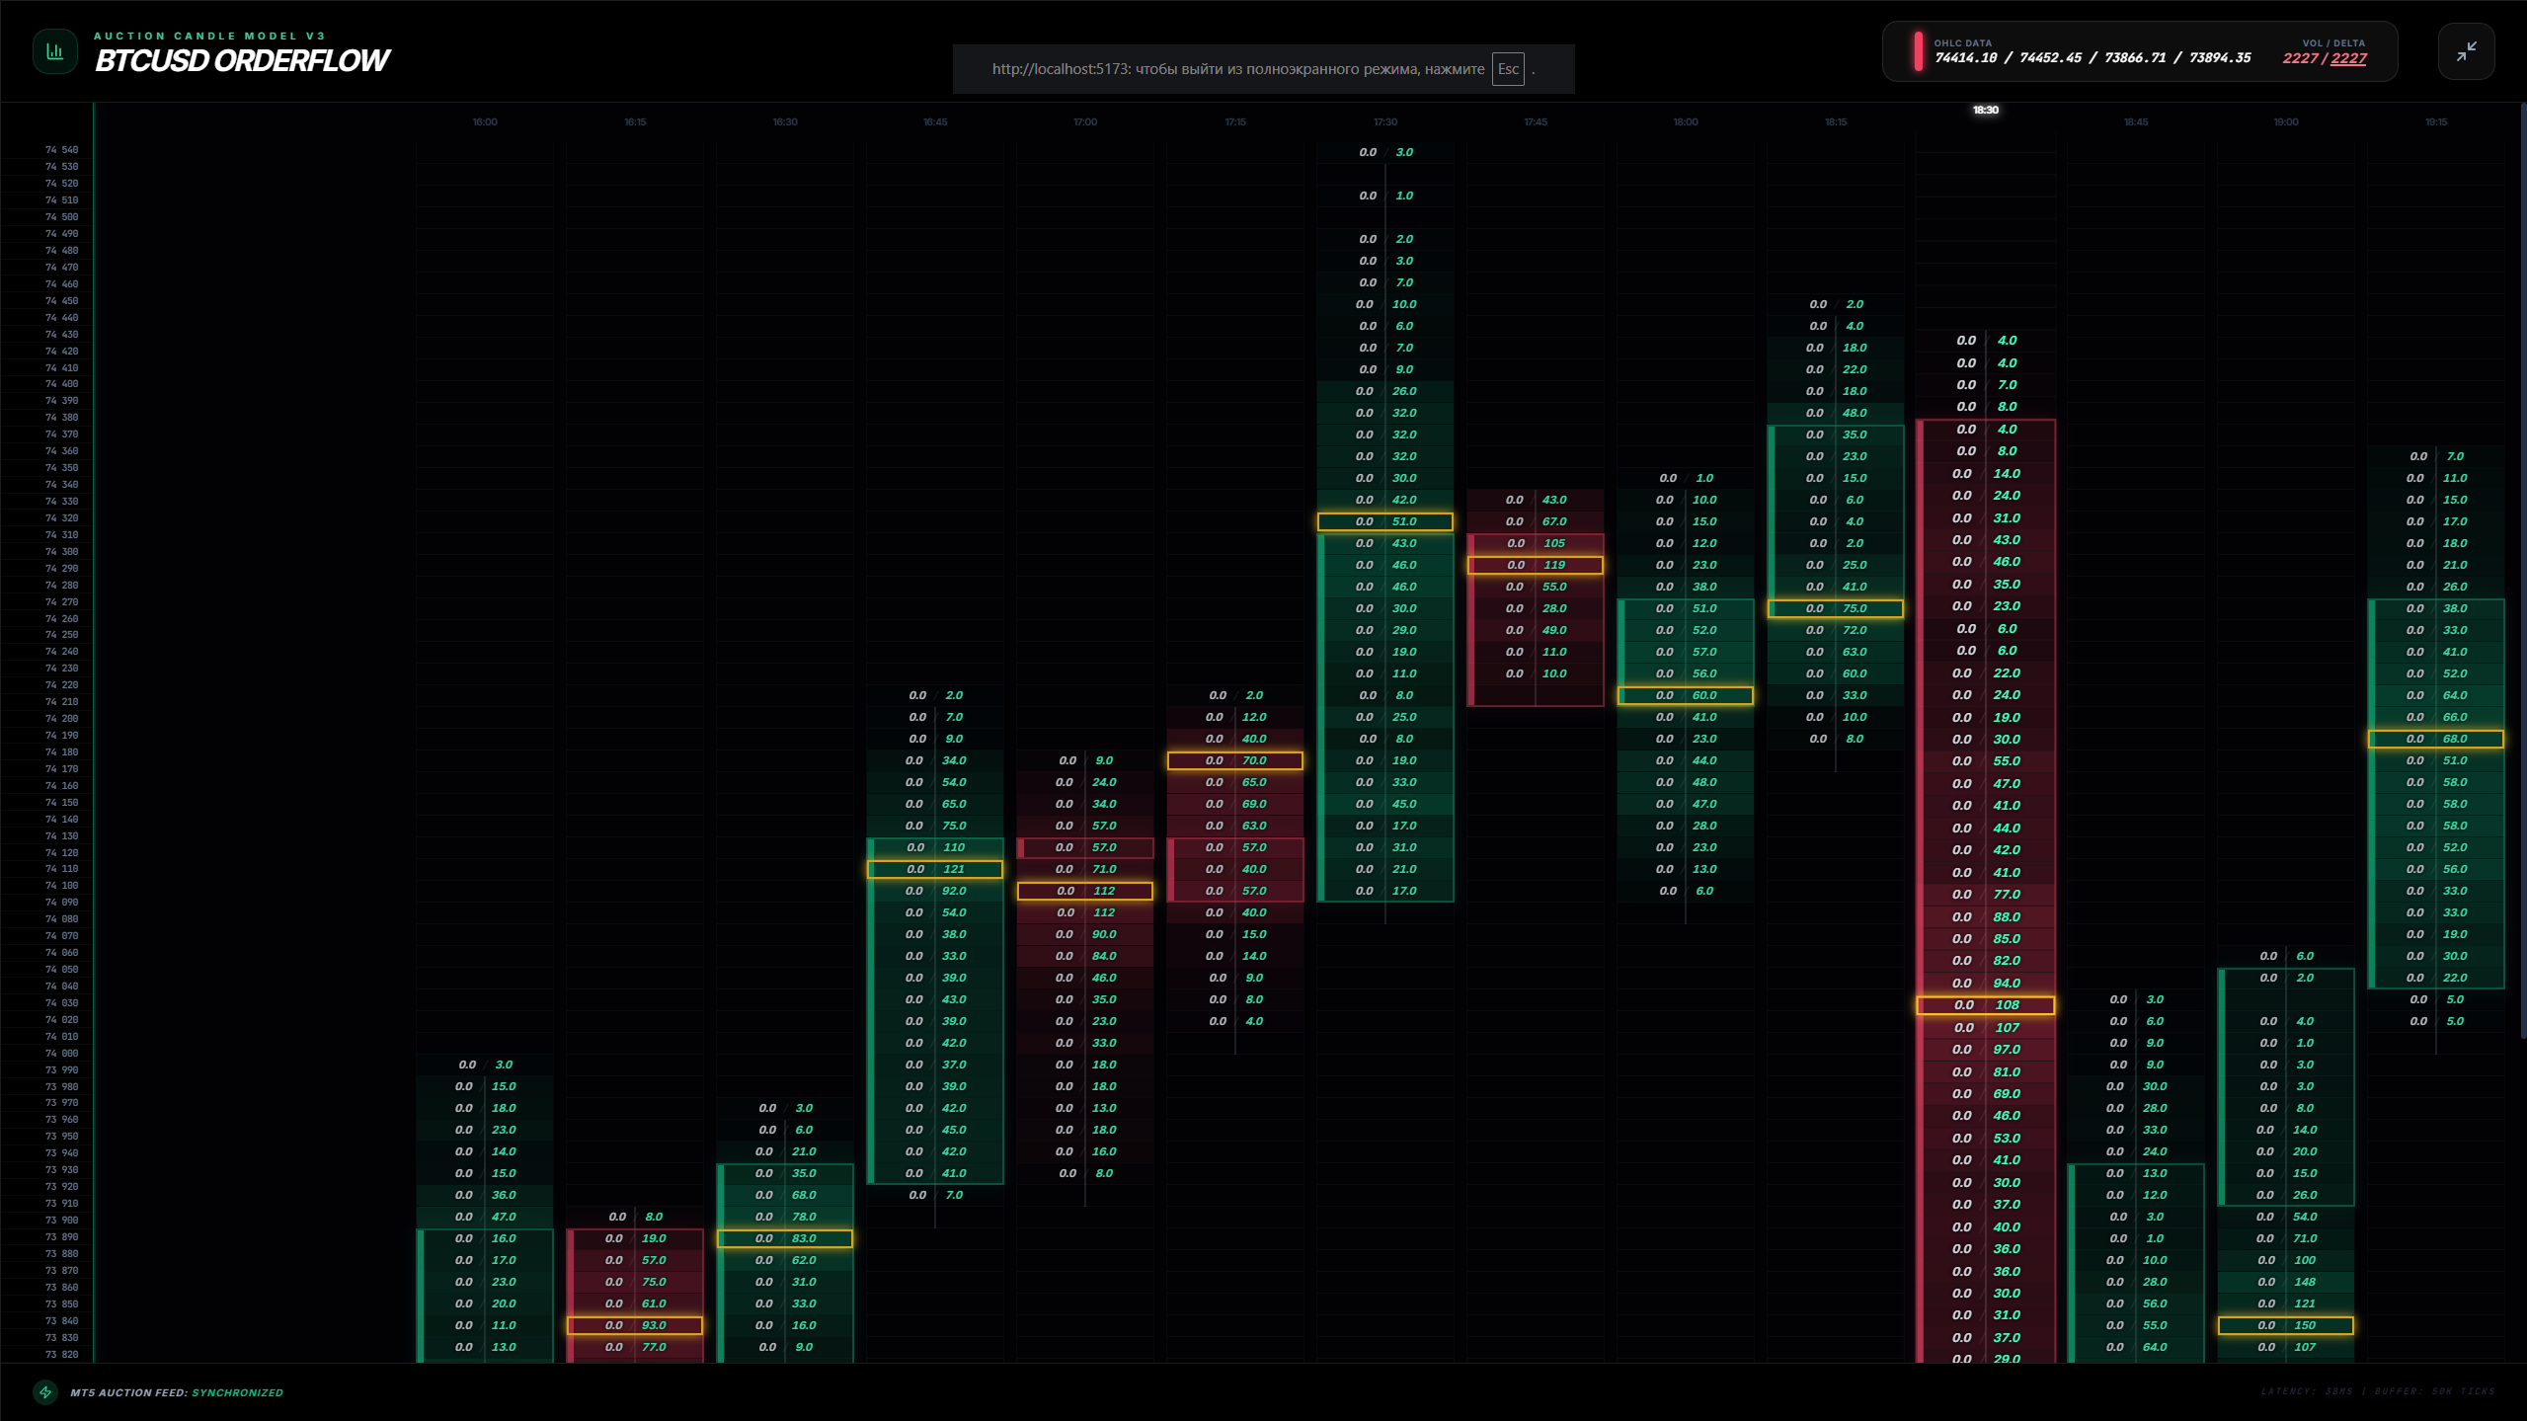The image size is (2527, 1421).
Task: Click the 73 900 price axis label
Action: tap(61, 1220)
